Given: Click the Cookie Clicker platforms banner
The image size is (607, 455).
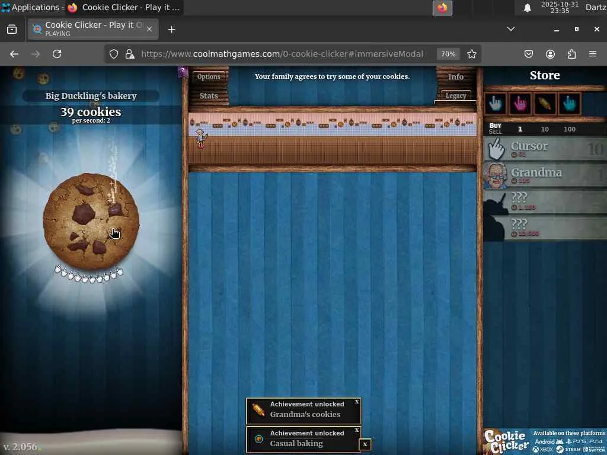Looking at the screenshot, I should click(x=545, y=441).
